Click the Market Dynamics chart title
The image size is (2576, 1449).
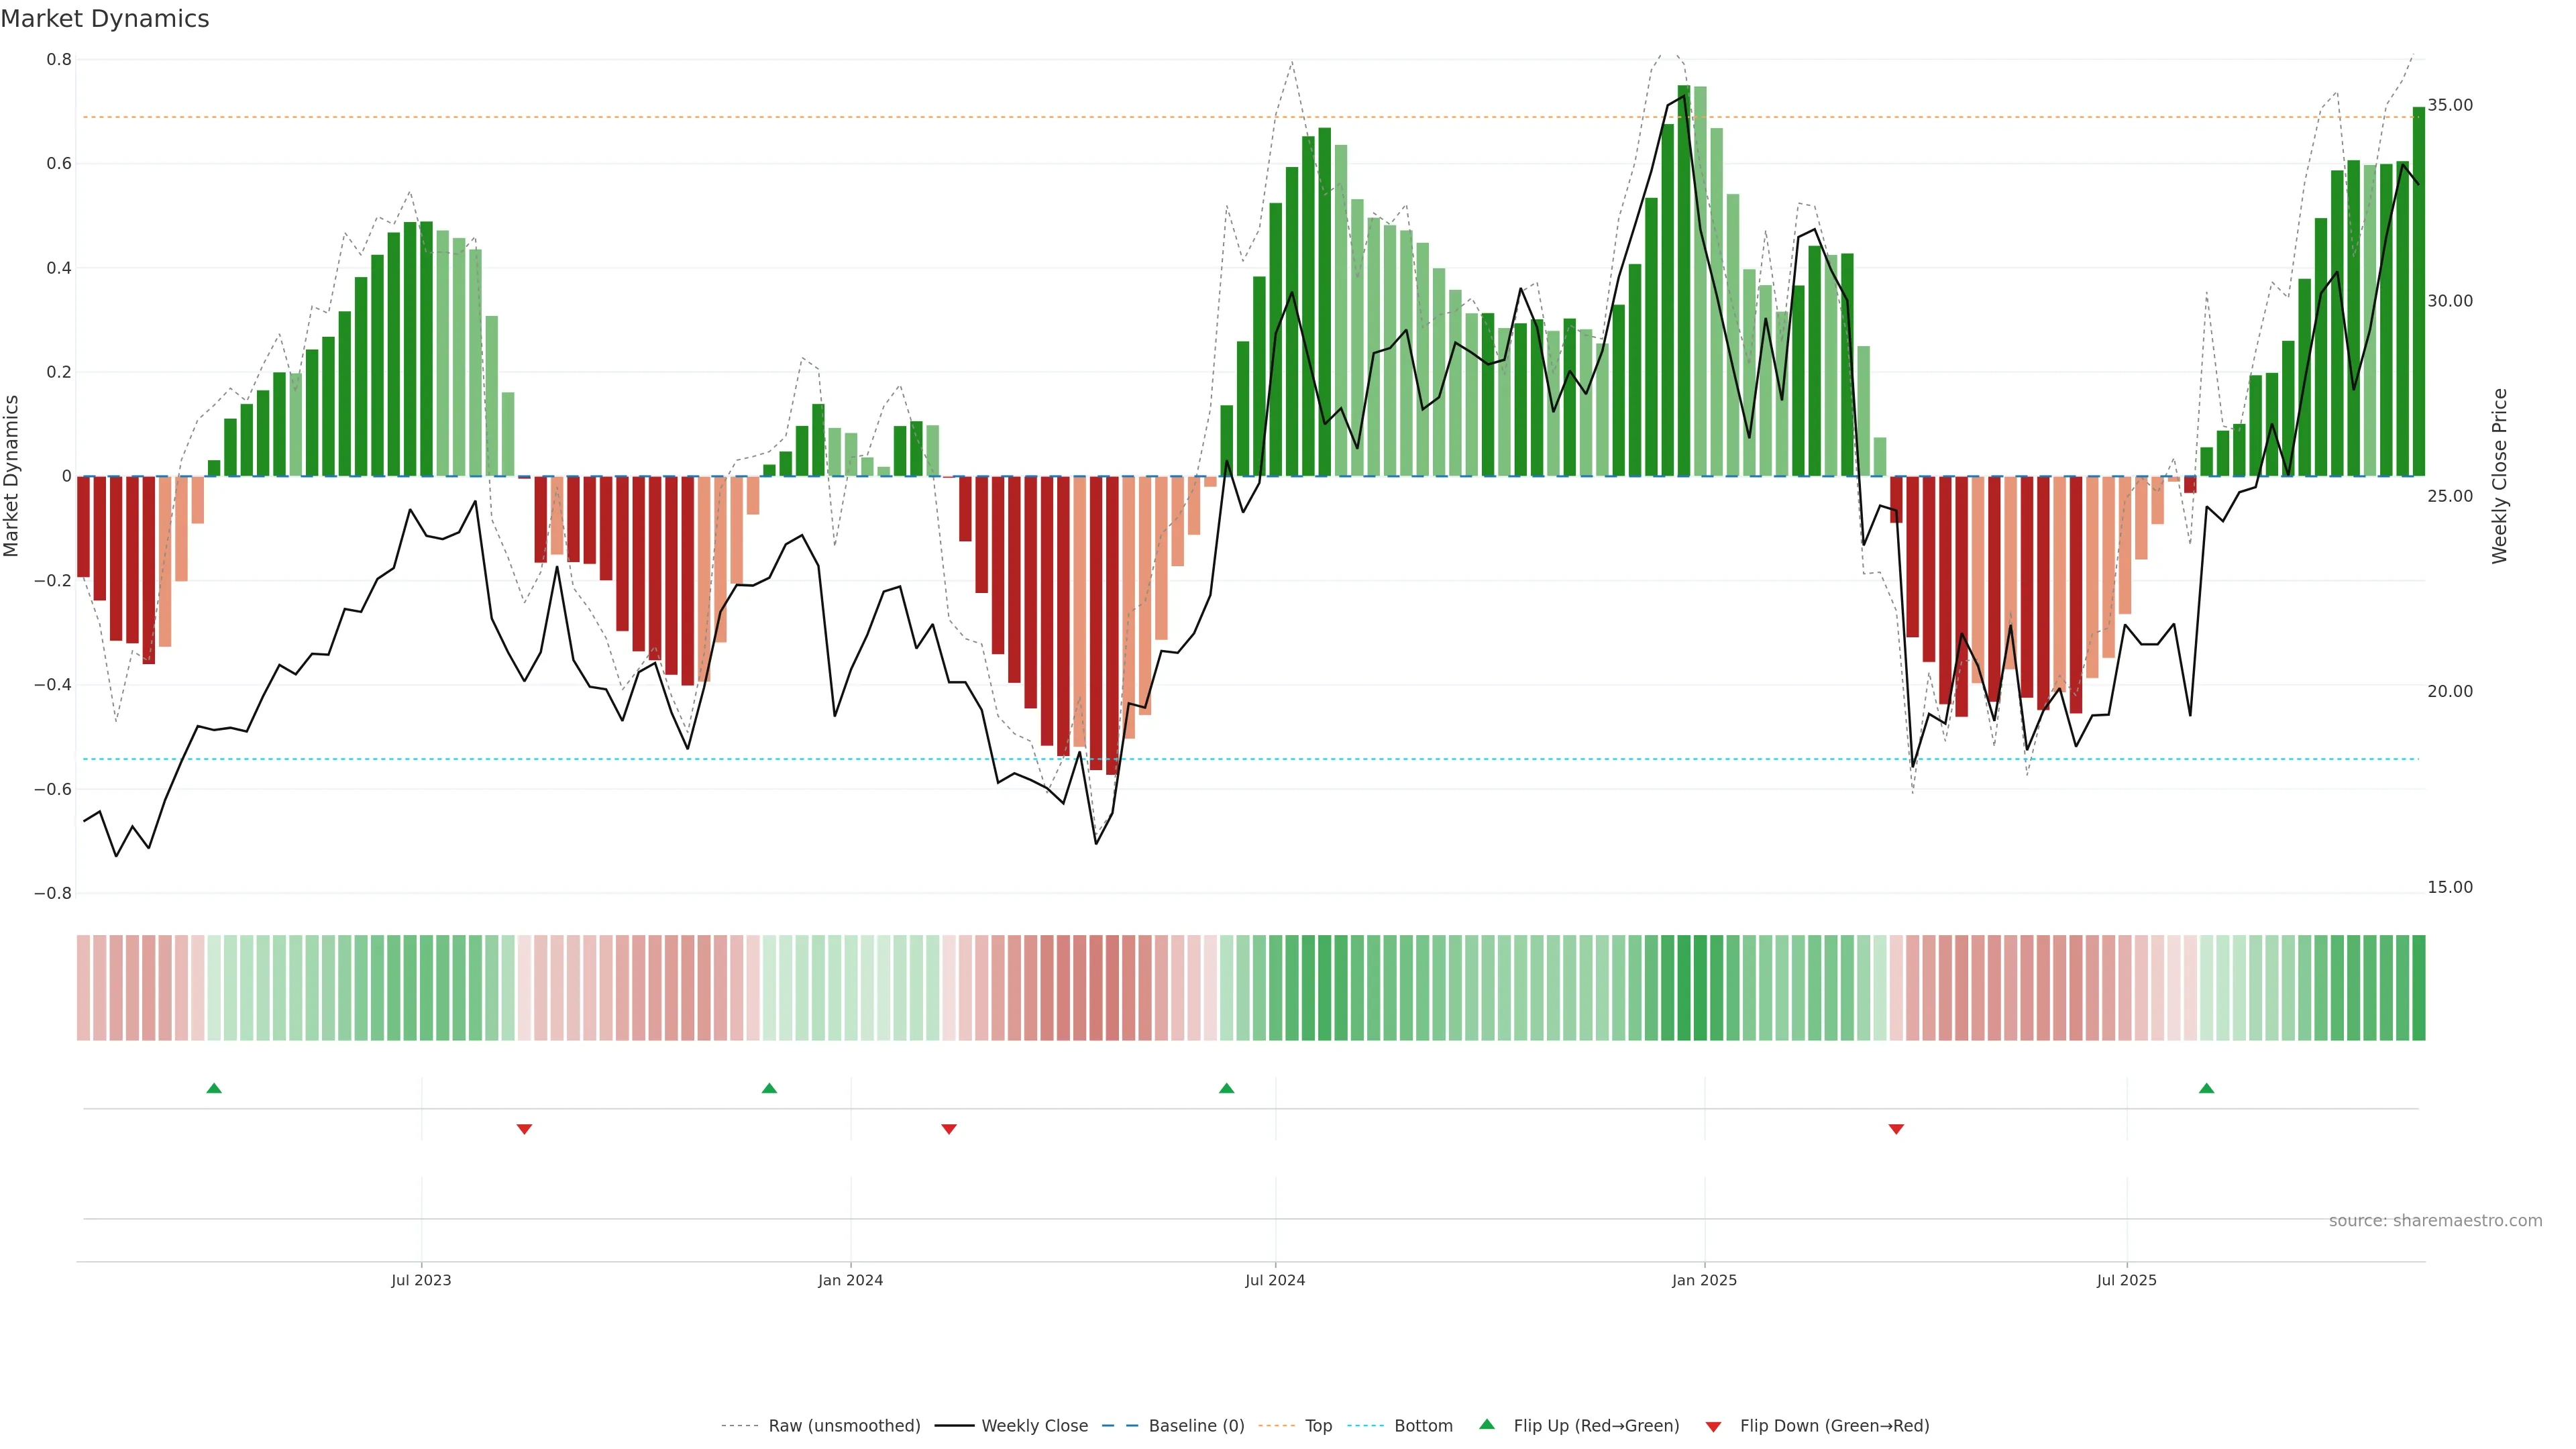[x=105, y=19]
